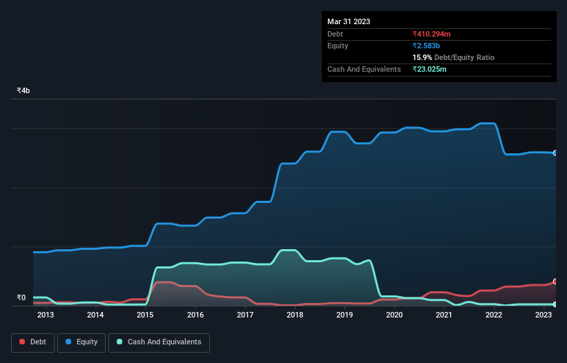Click the ₹410.294m debt value
The height and width of the screenshot is (363, 567).
point(432,34)
